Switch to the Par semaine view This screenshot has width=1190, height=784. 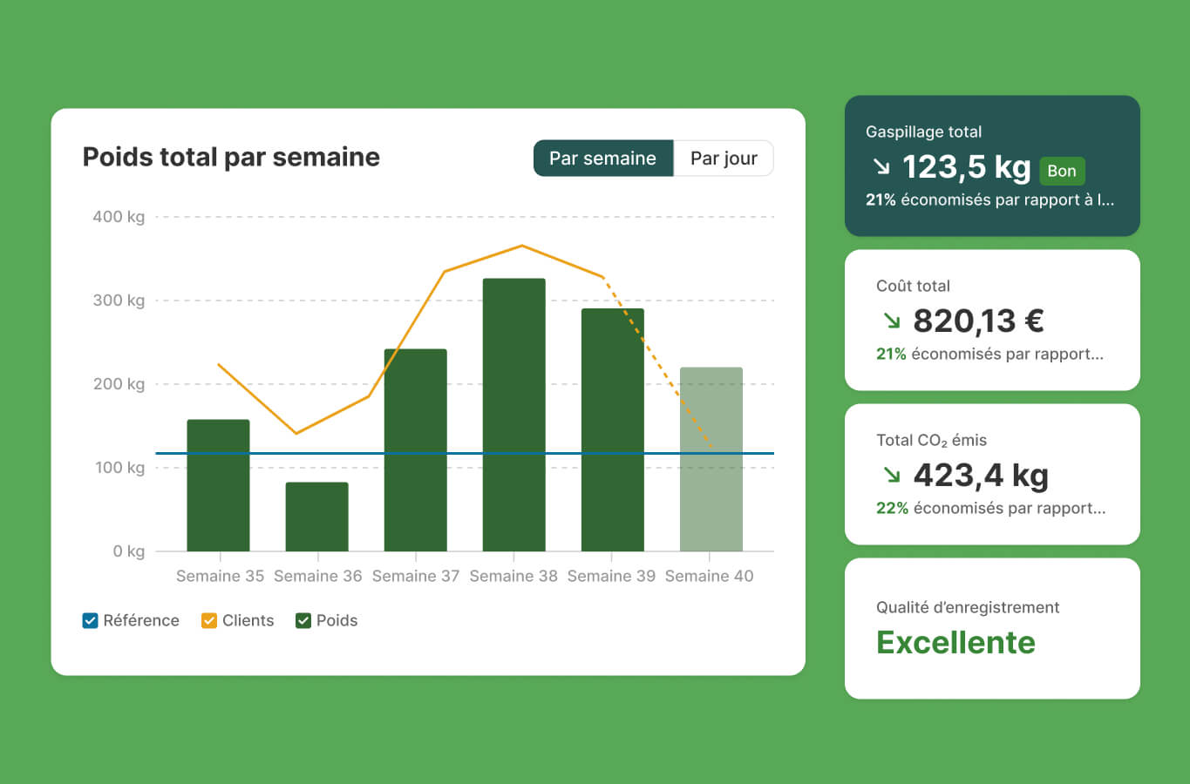tap(602, 159)
